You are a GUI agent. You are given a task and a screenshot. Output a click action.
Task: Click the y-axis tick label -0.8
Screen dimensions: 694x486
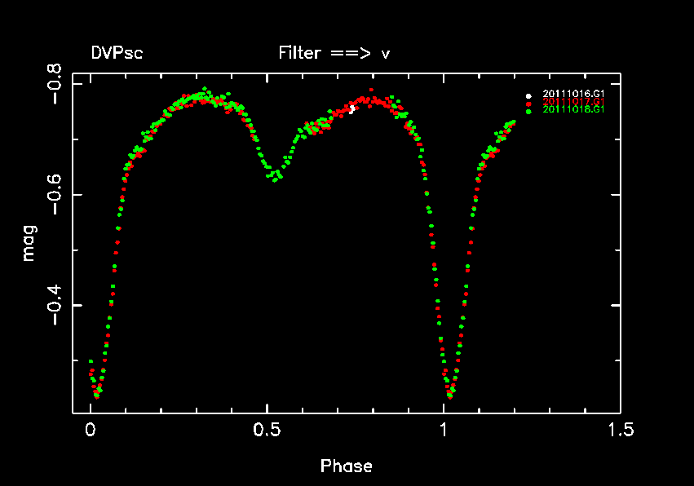point(58,85)
